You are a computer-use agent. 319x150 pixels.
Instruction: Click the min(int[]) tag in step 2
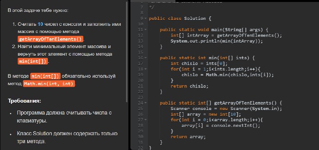coord(33,61)
